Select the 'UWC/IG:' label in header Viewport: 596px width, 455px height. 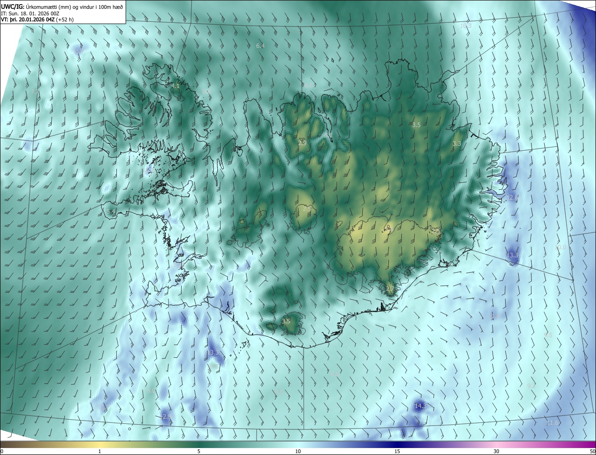coord(13,7)
